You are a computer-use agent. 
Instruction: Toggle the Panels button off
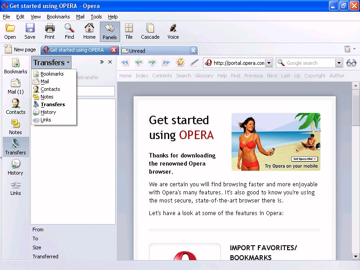pos(110,31)
